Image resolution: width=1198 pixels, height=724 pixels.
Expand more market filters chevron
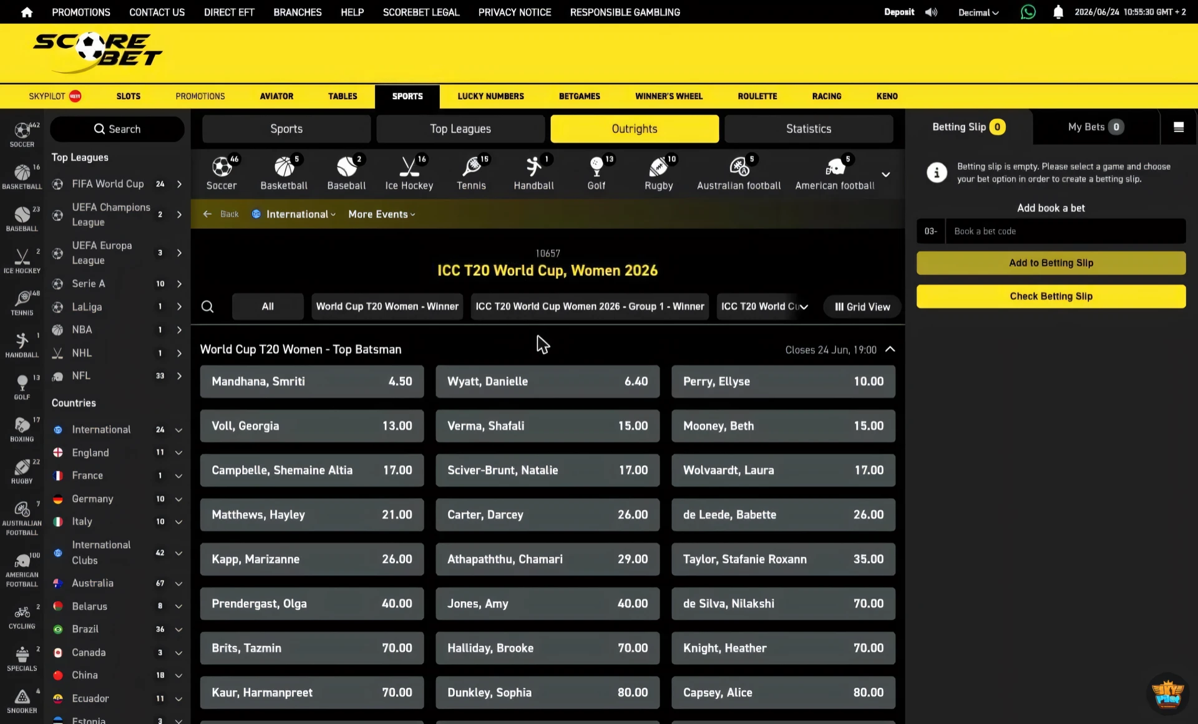coord(804,306)
